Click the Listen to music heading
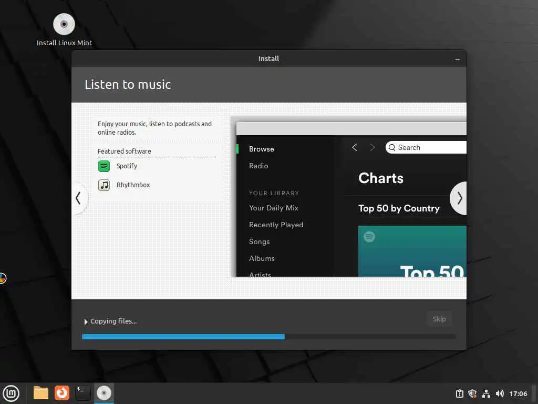 [128, 85]
